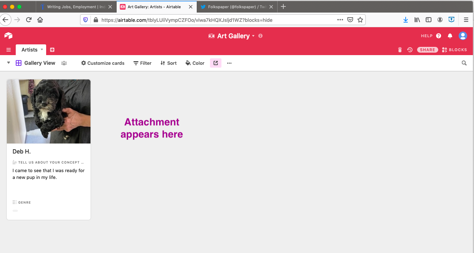Open the trash bin icon
The width and height of the screenshot is (474, 253).
400,50
